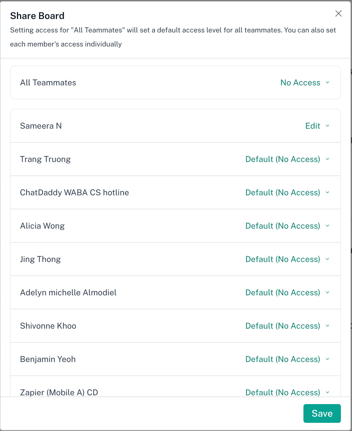Set access for Adelyn michelle Almodiel
This screenshot has height=431, width=352.
[283, 293]
